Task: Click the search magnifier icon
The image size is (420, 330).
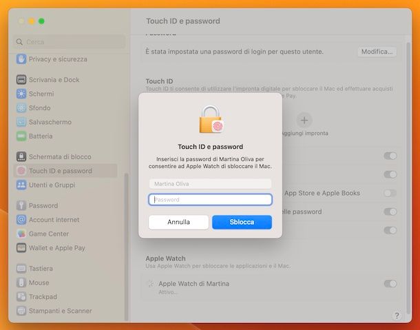Action: (19, 42)
